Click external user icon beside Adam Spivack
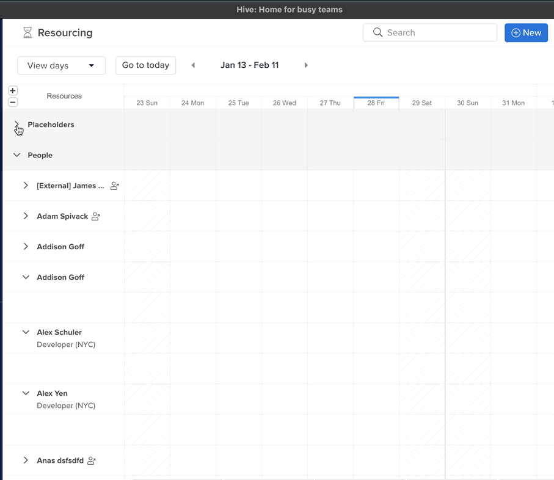 click(96, 216)
